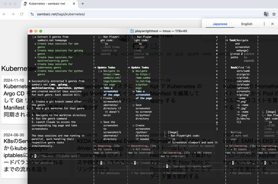
Task: Select Japanese in the translate popup
Action: pyautogui.click(x=220, y=24)
